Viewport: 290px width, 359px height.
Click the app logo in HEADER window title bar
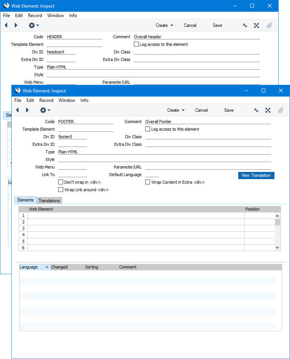6,6
